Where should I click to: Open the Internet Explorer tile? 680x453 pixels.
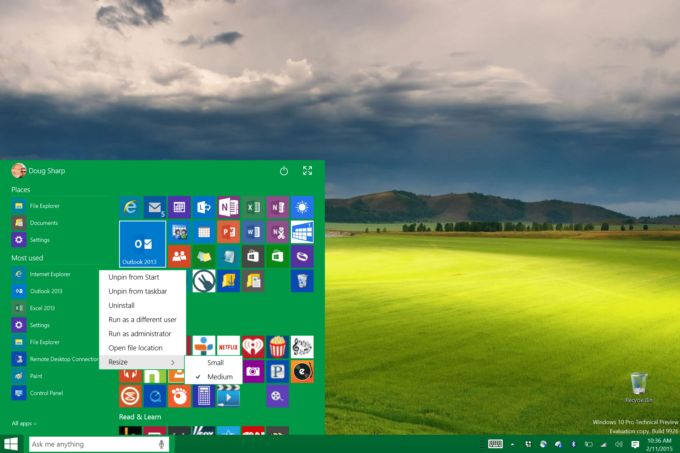click(130, 207)
